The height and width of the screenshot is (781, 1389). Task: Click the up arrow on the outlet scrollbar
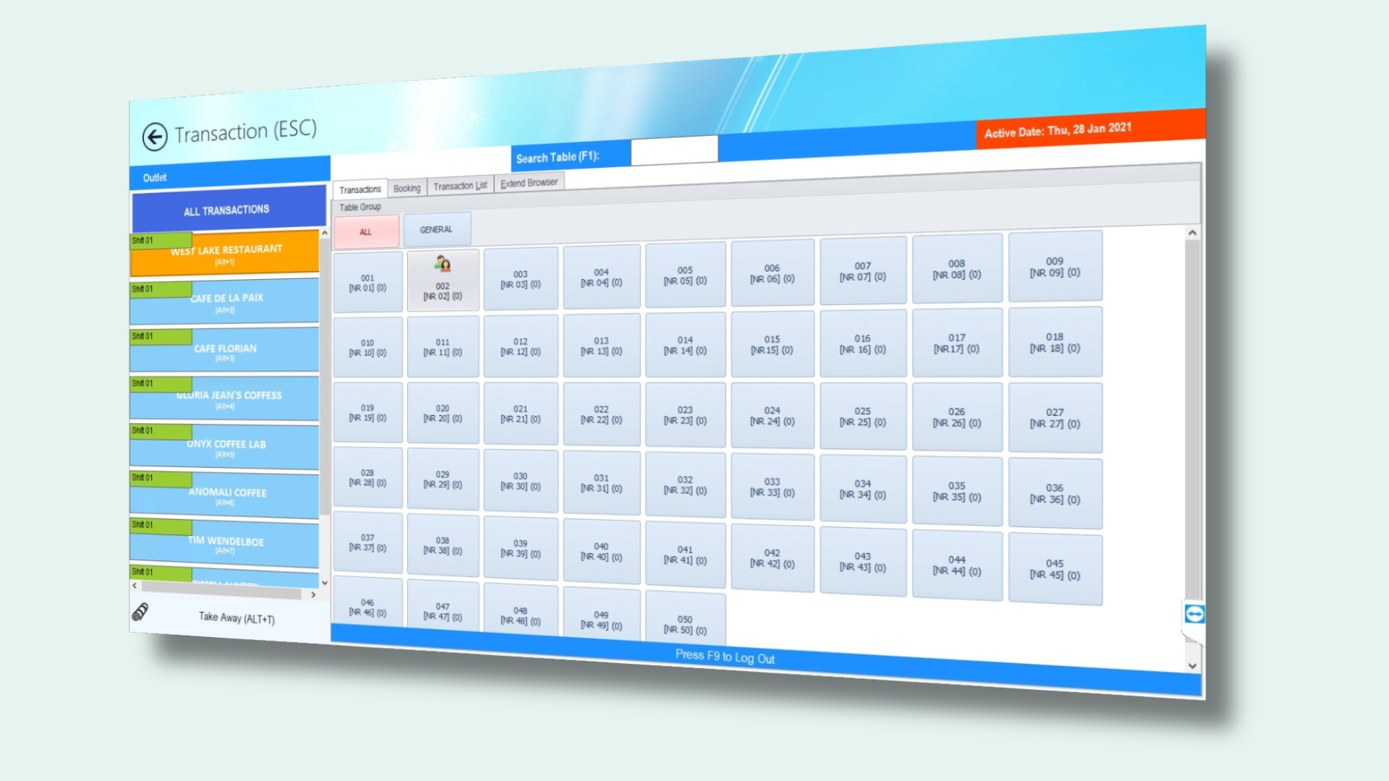[323, 234]
